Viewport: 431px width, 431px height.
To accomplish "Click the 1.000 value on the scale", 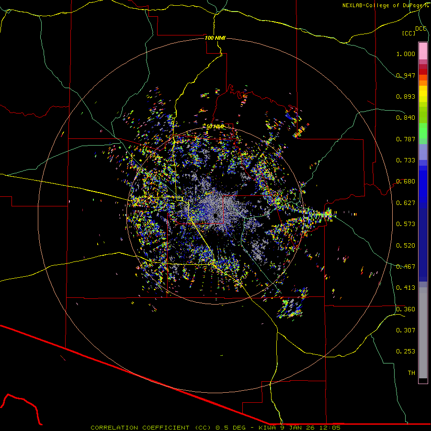I will coord(406,54).
